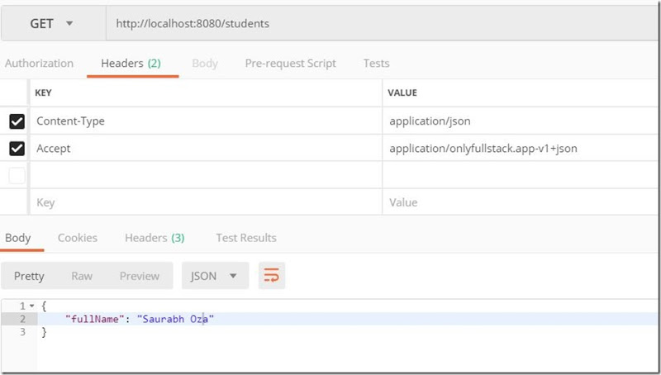Viewport: 661px width, 375px height.
Task: View the response Headers (3) tab
Action: [155, 238]
